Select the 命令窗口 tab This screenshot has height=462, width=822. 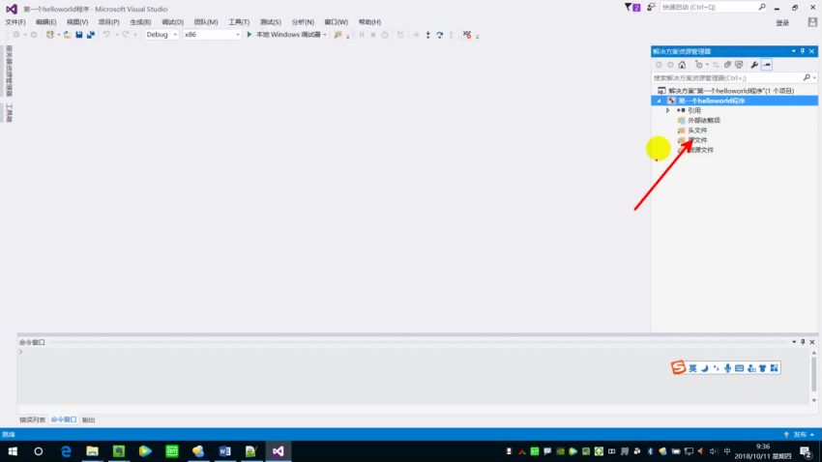point(64,419)
